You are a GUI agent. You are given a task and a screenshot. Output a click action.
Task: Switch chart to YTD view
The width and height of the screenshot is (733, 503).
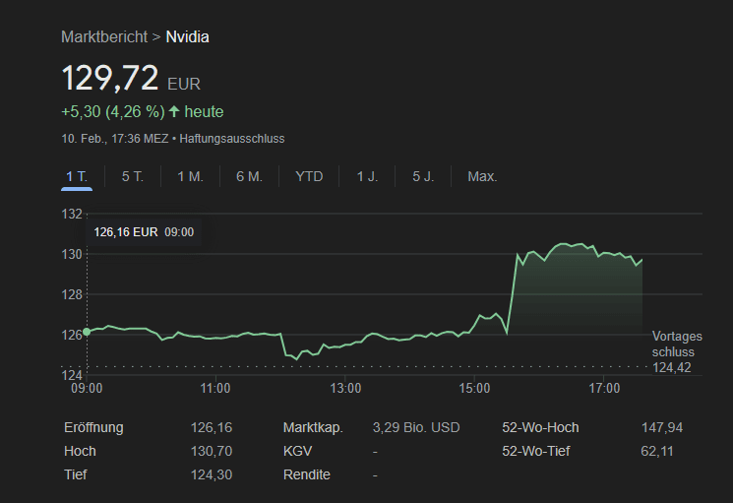tap(309, 176)
